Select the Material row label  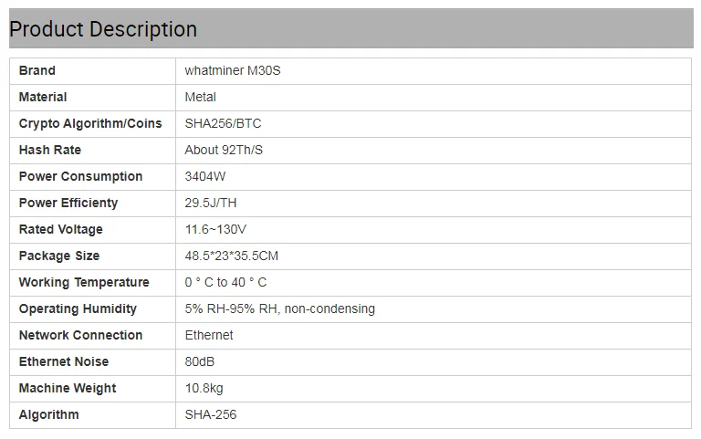click(x=43, y=97)
